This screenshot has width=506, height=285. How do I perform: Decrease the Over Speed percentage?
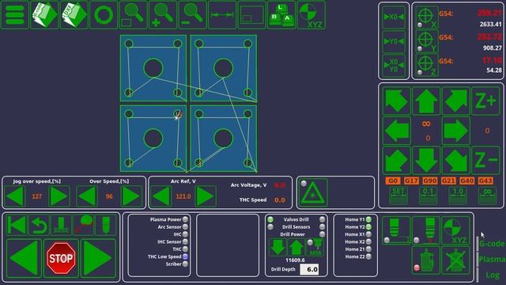[87, 196]
